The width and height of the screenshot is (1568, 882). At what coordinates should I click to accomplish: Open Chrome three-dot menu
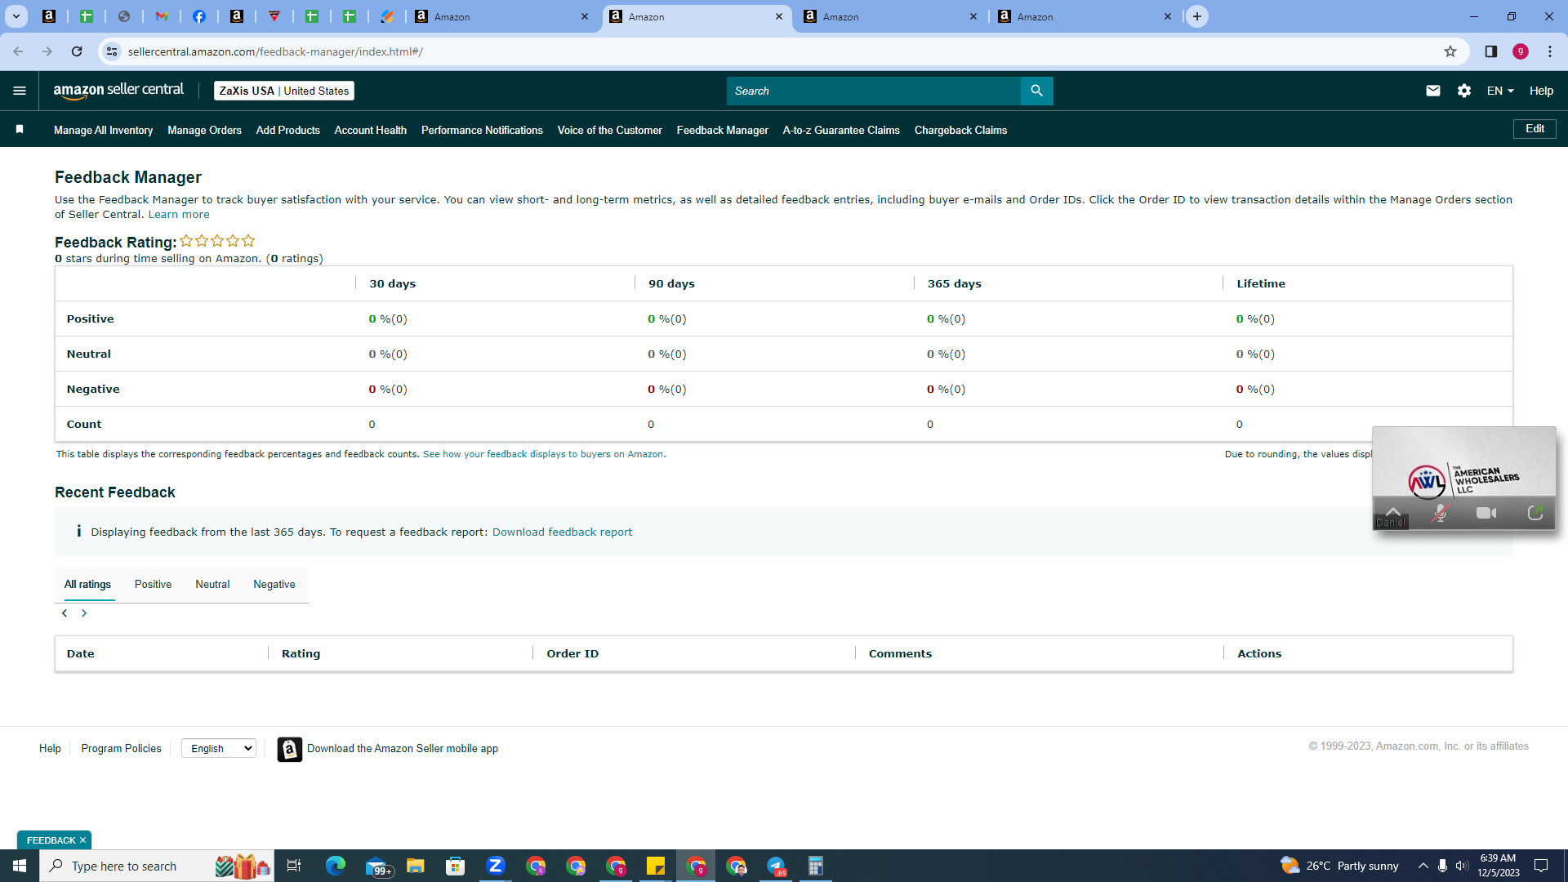(x=1550, y=51)
